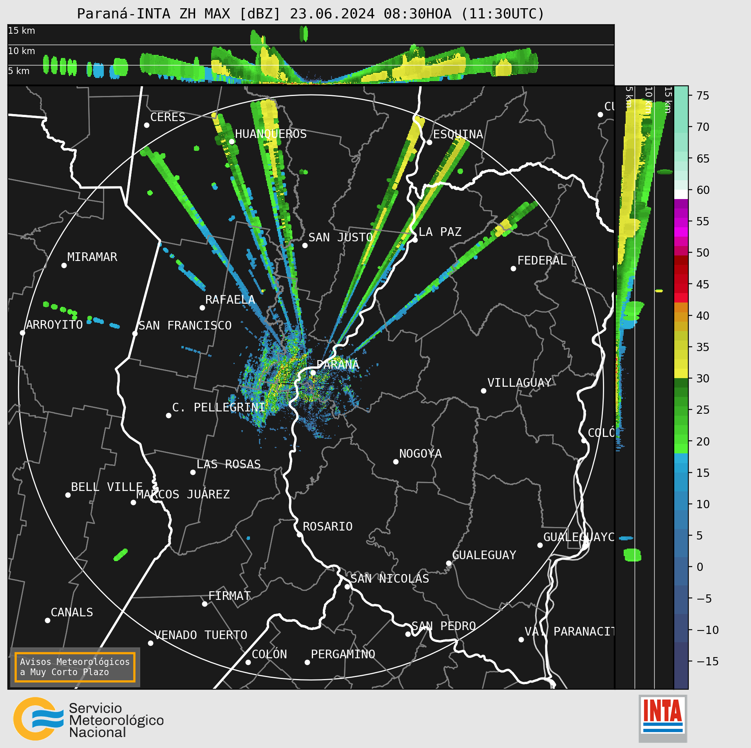This screenshot has width=751, height=748.
Task: Click the SAN JUSTO label
Action: point(340,237)
